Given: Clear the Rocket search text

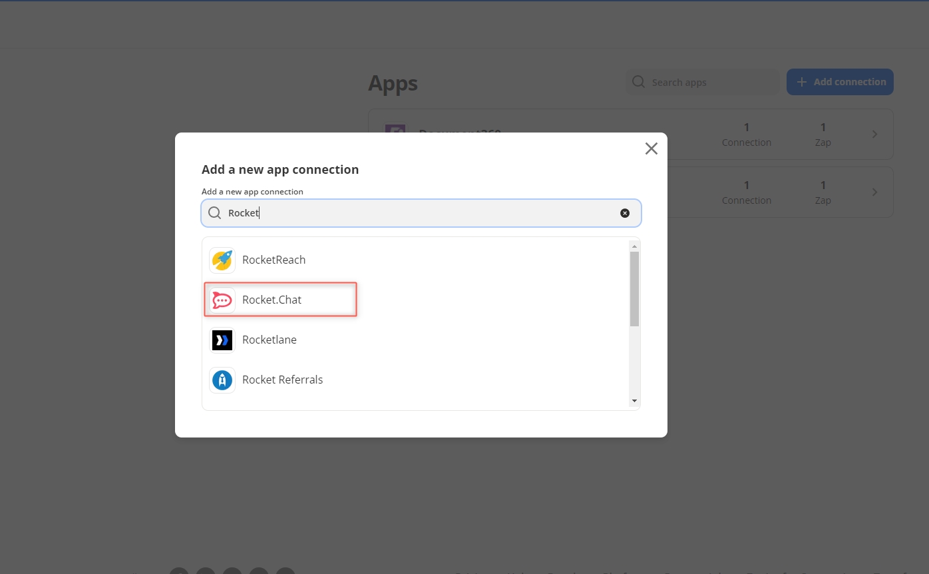Looking at the screenshot, I should (x=624, y=213).
